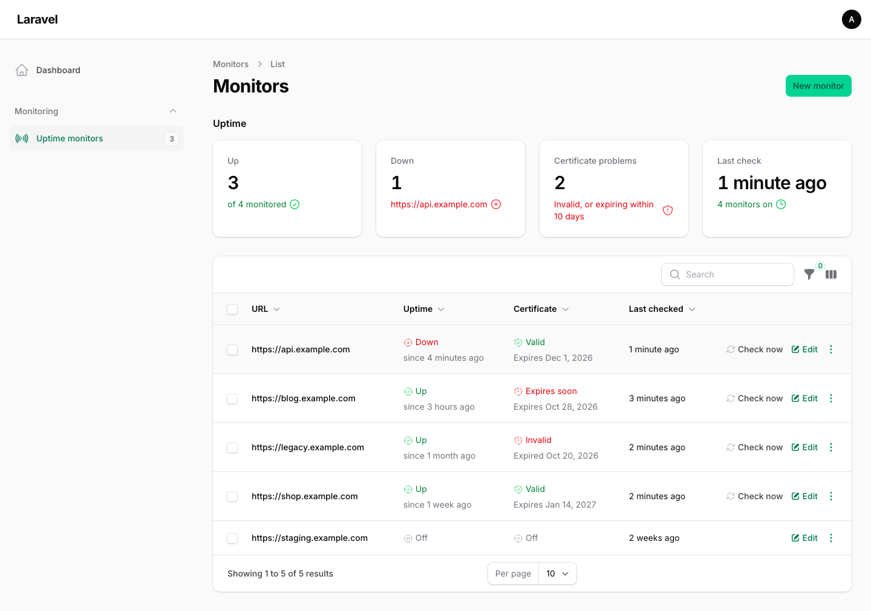Click the List breadcrumb

[278, 64]
